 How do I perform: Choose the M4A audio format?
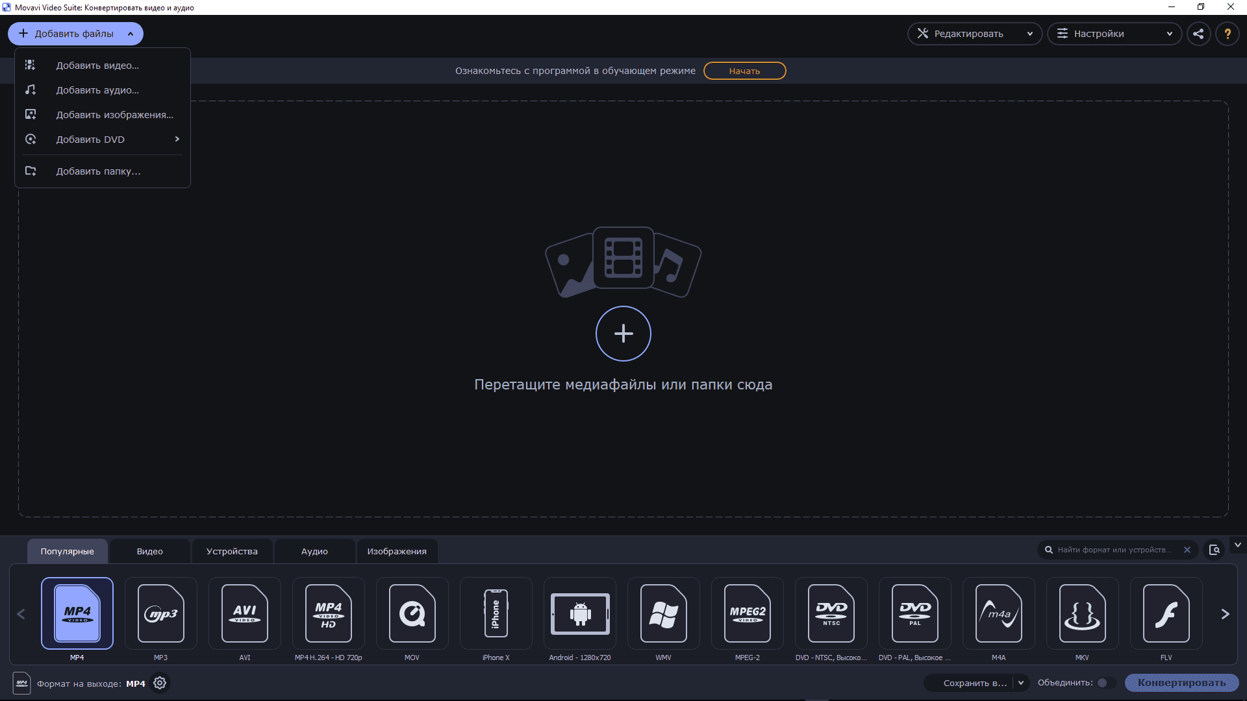point(999,613)
